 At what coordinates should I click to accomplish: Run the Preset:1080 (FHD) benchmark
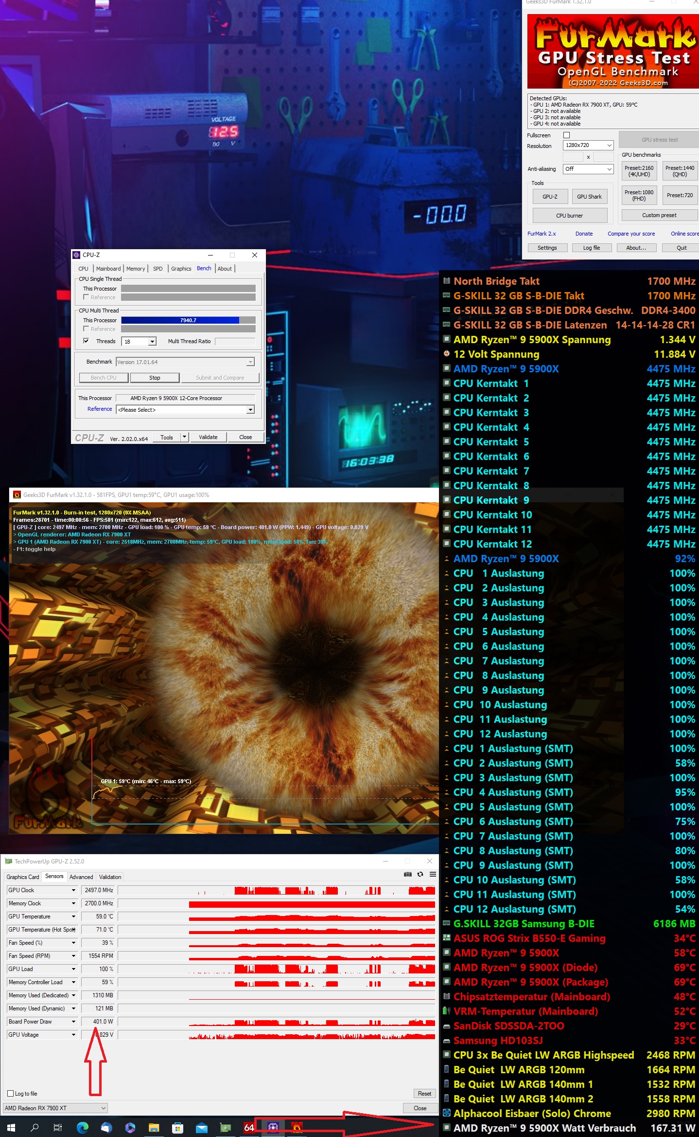point(639,195)
